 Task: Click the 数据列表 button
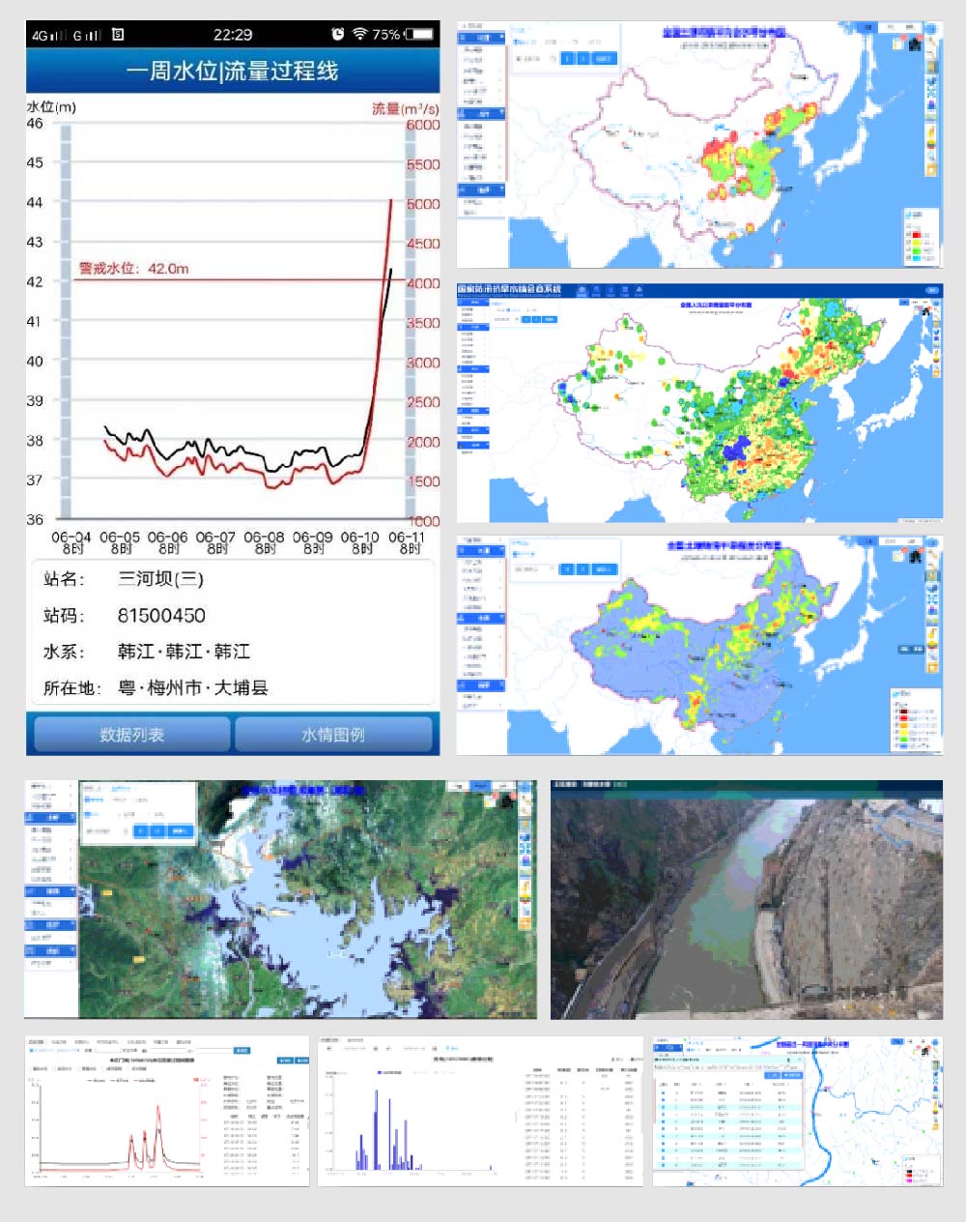point(131,735)
